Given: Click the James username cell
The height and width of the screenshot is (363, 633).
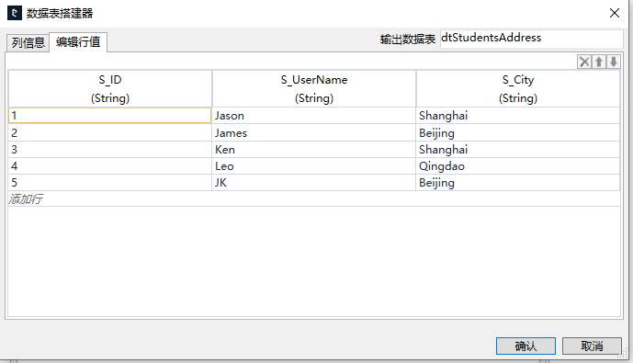Looking at the screenshot, I should (x=314, y=133).
